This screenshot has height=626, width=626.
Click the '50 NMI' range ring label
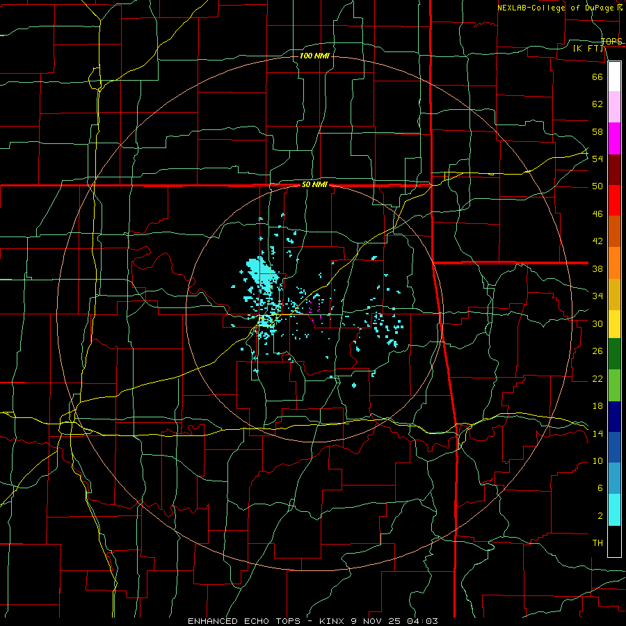point(314,184)
